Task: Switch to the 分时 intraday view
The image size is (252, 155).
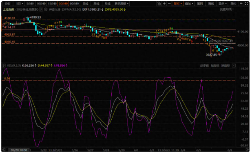Action: (7, 4)
